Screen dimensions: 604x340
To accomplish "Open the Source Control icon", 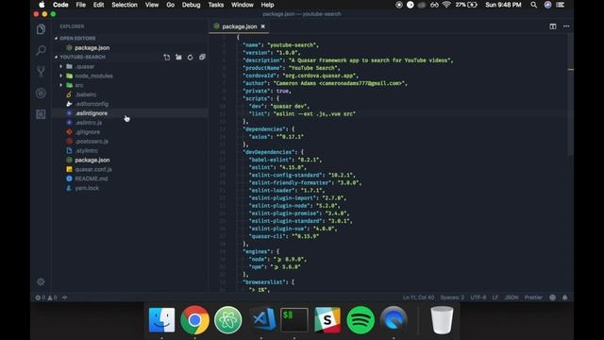I will (41, 72).
